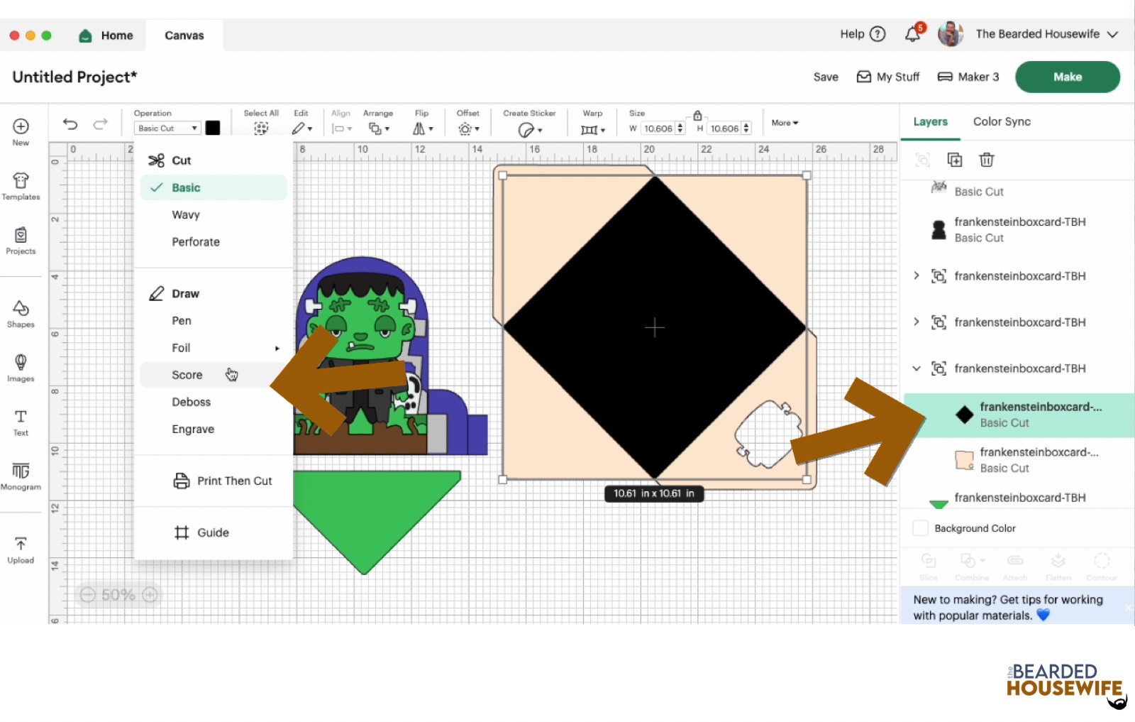
Task: Open the Monogram tool
Action: pyautogui.click(x=21, y=476)
